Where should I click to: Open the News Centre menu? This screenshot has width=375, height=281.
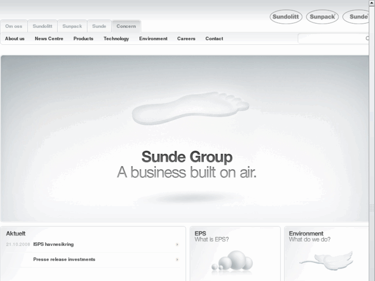[49, 39]
